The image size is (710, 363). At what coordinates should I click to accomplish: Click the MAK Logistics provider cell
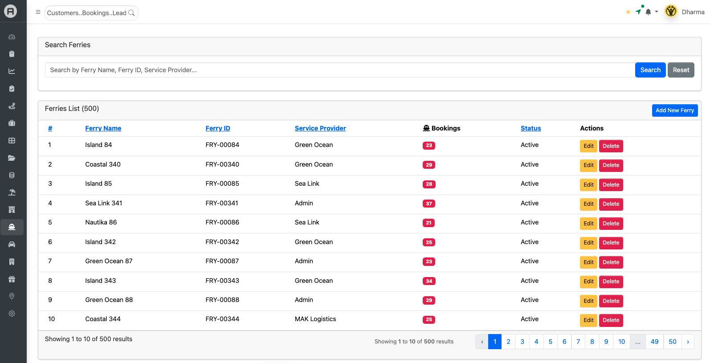315,319
